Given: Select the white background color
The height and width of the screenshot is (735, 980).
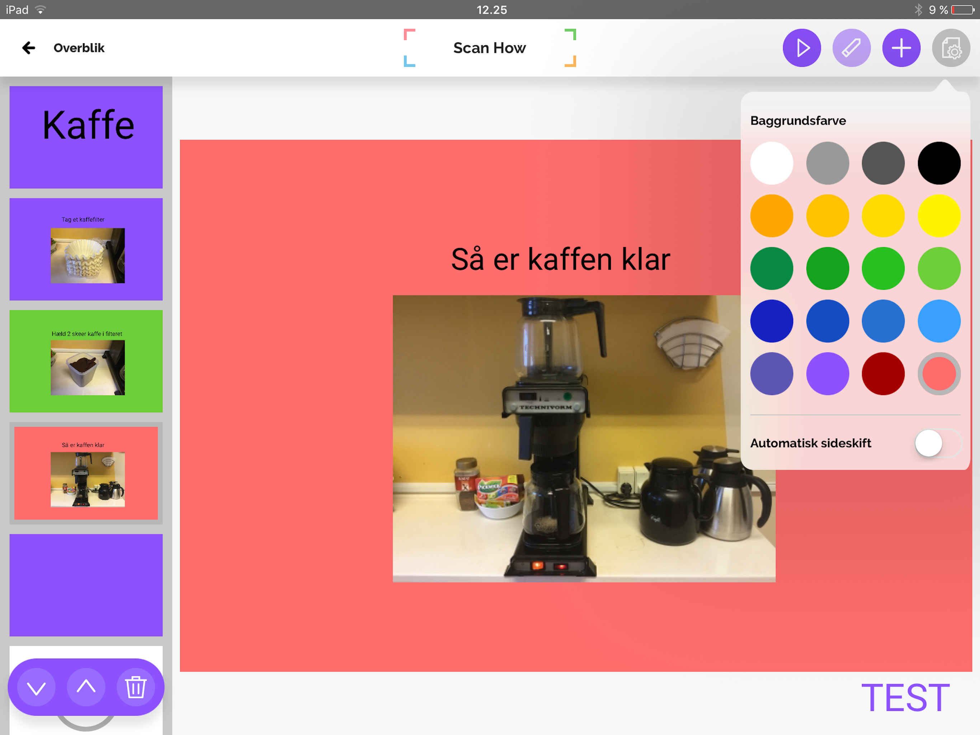Looking at the screenshot, I should point(771,163).
